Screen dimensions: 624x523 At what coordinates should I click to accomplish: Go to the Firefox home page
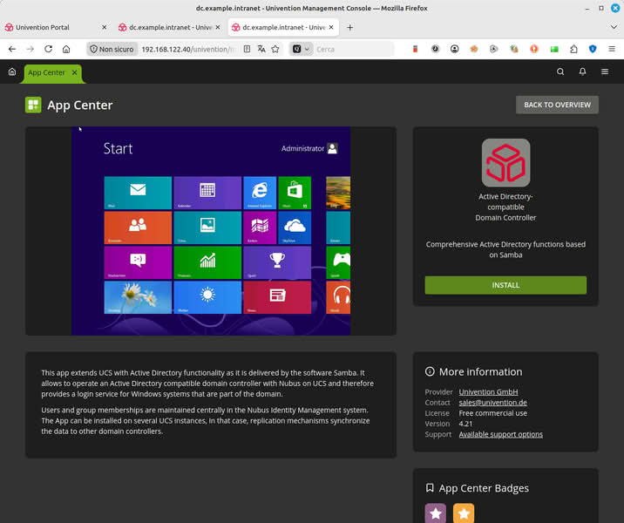66,49
